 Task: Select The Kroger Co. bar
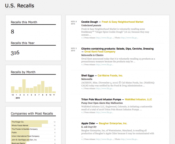click(x=29, y=122)
